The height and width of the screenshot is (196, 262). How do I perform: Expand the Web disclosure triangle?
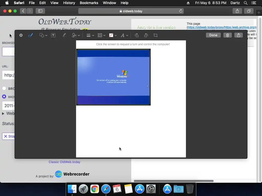pyautogui.click(x=3, y=114)
